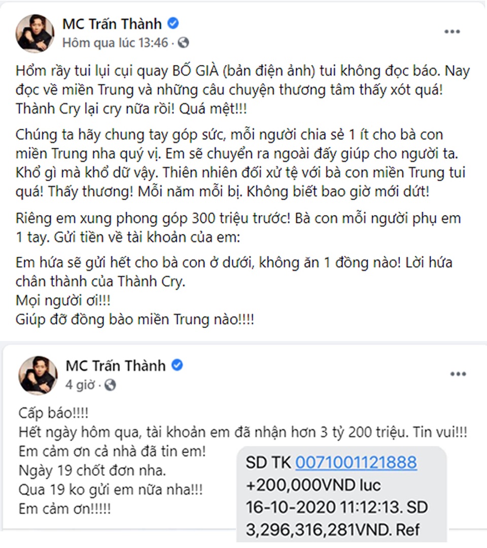Click the verified checkmark on second post's name

pyautogui.click(x=177, y=365)
